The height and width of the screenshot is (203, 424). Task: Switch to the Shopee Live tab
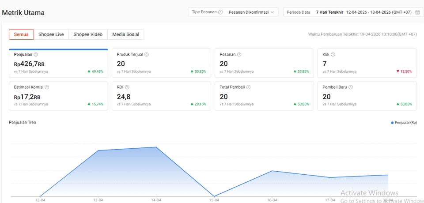(x=51, y=34)
